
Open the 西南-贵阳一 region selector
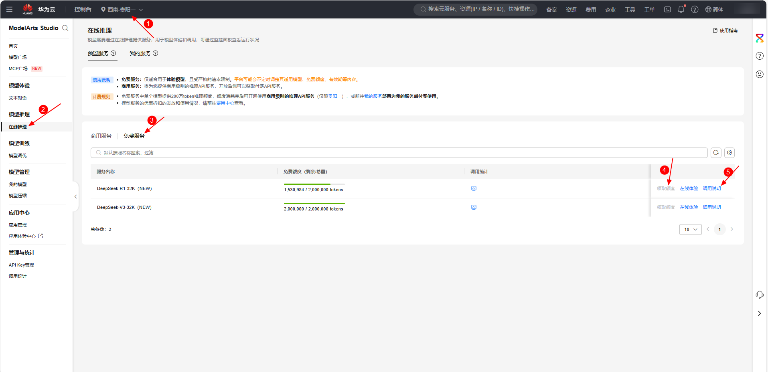(x=122, y=9)
